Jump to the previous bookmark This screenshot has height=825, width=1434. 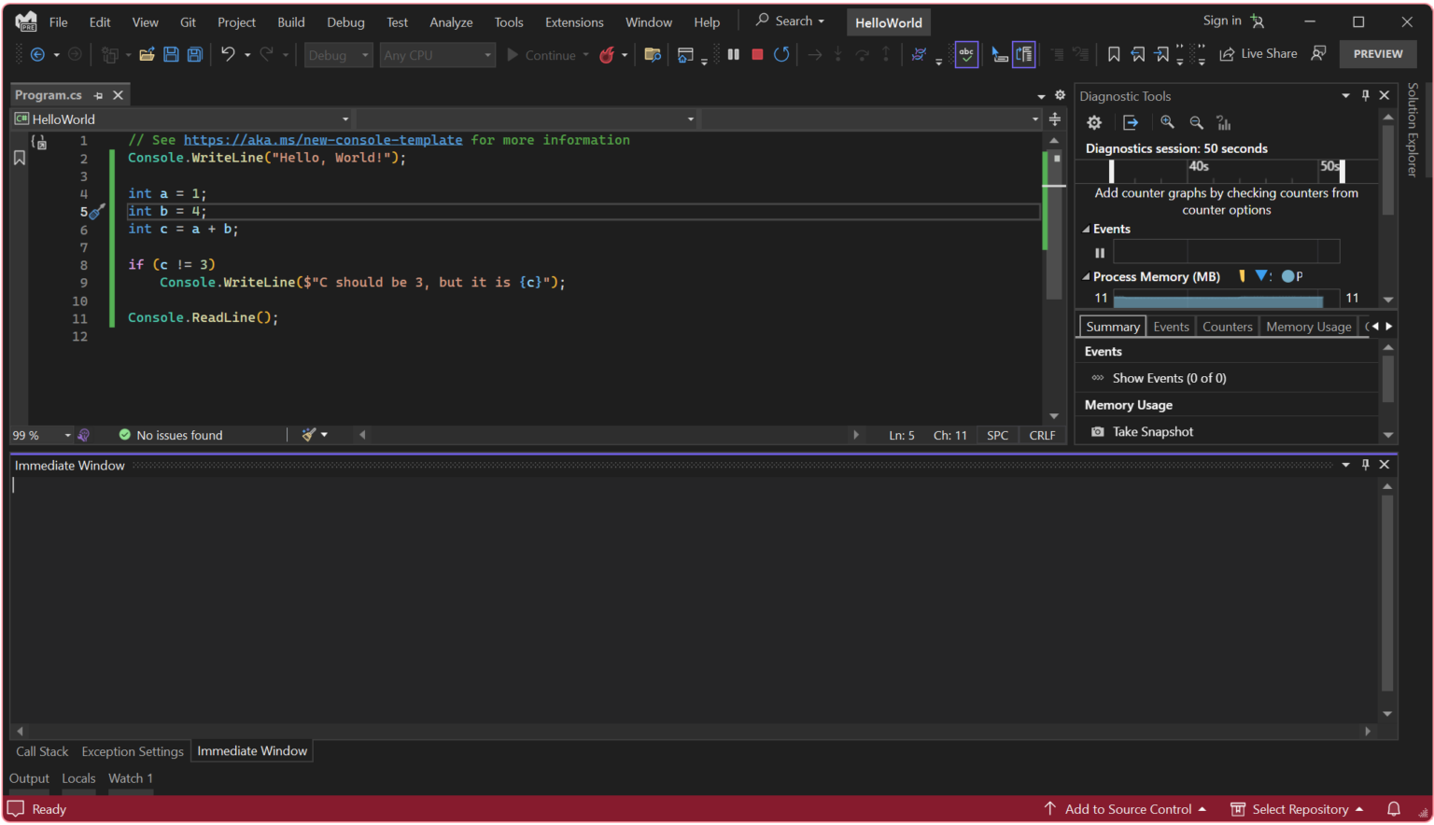click(x=1138, y=55)
